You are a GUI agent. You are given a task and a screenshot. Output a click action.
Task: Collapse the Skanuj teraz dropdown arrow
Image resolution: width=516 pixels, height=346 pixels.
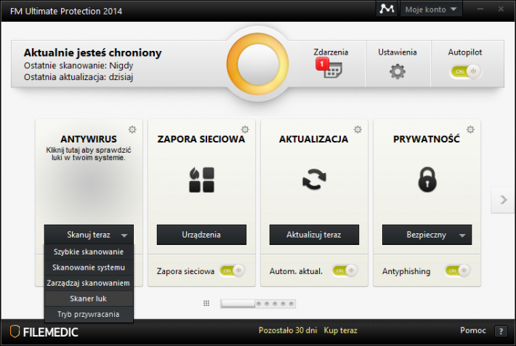coord(124,236)
